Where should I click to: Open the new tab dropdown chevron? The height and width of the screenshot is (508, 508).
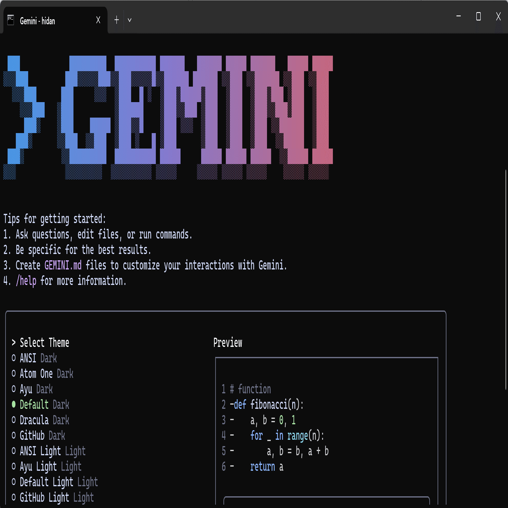129,20
